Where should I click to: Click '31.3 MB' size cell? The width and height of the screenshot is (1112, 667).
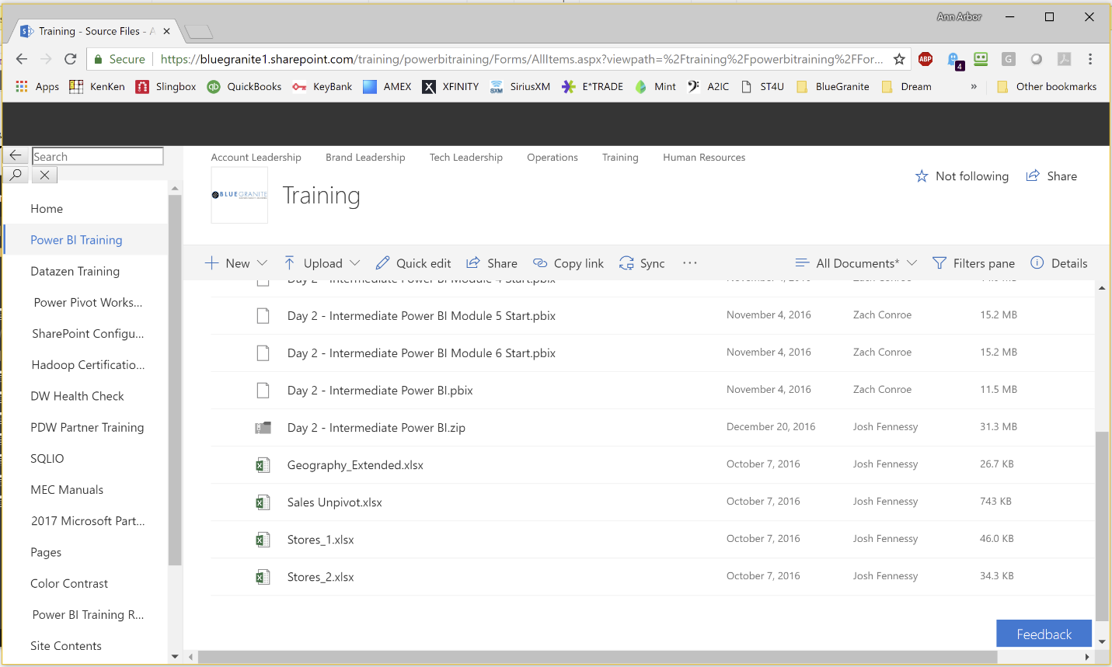click(999, 426)
